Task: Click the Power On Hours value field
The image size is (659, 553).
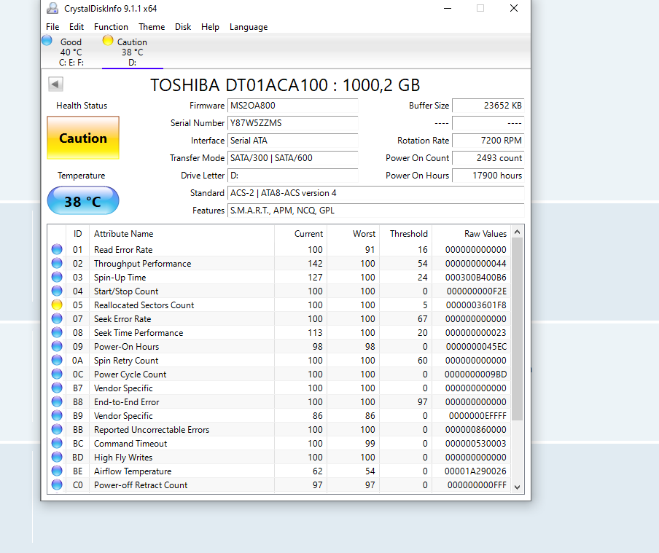Action: [x=488, y=176]
